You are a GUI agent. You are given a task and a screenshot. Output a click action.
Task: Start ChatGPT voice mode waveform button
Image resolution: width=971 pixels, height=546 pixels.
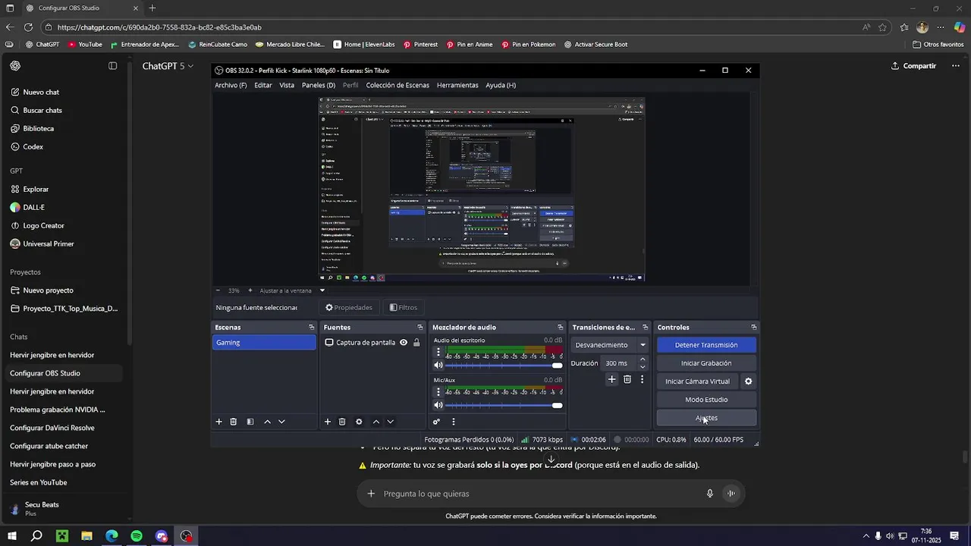pyautogui.click(x=731, y=494)
